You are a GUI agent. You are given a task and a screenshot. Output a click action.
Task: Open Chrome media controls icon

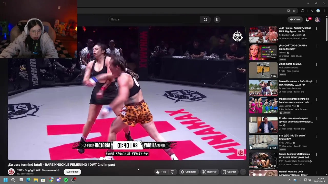click(312, 11)
